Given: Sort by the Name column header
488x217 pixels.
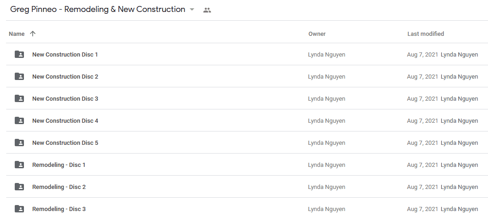Looking at the screenshot, I should [17, 34].
